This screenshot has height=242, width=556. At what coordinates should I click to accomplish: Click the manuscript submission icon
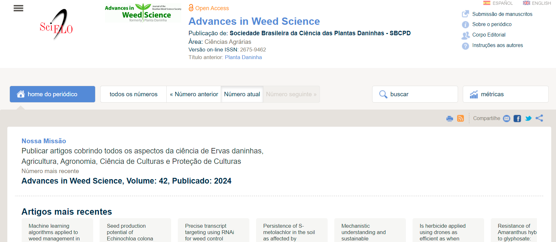tap(465, 14)
